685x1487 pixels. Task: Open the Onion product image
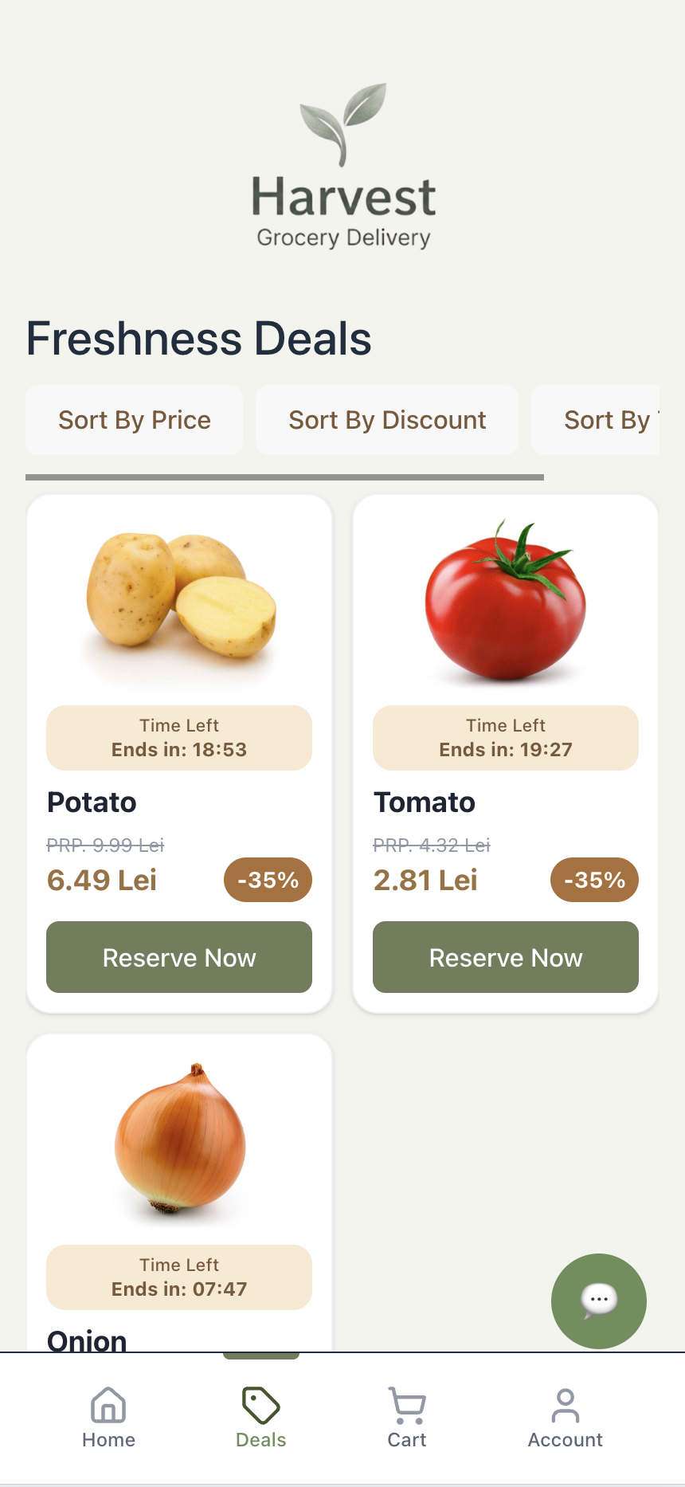click(180, 1140)
